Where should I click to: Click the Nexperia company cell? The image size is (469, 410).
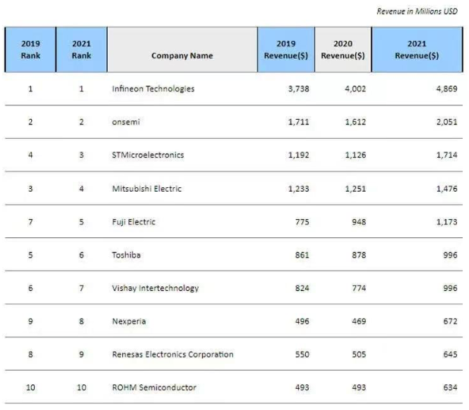pos(129,321)
